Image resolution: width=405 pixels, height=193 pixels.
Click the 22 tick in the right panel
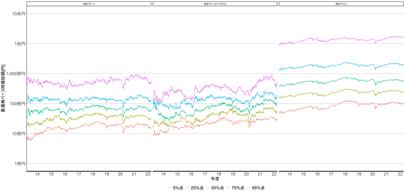click(400, 174)
